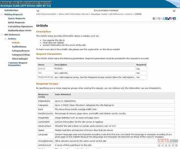Collapse the Actions tree node
This screenshot has width=180, height=149.
coord(6,39)
